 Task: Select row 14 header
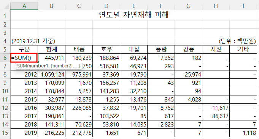coord(5,124)
